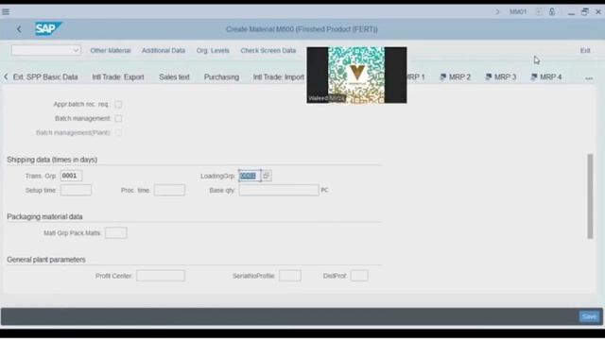Click the lock icon in title bar

[552, 11]
